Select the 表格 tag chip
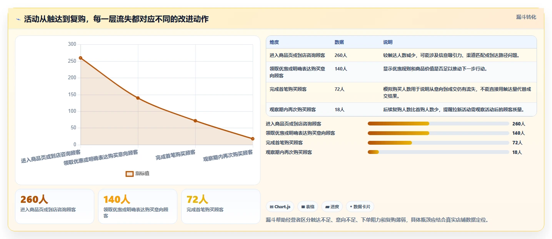 point(308,207)
